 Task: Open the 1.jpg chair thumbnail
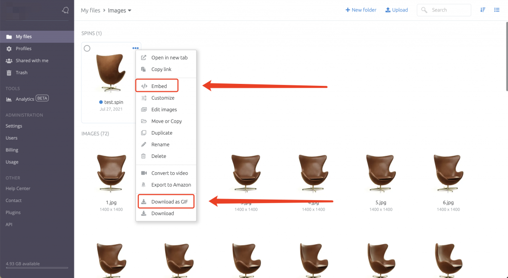tap(111, 173)
